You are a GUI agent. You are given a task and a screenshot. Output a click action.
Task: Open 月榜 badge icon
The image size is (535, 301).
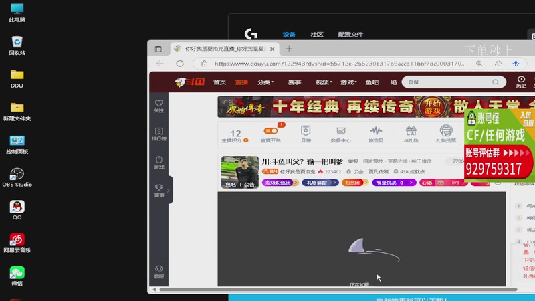306,134
